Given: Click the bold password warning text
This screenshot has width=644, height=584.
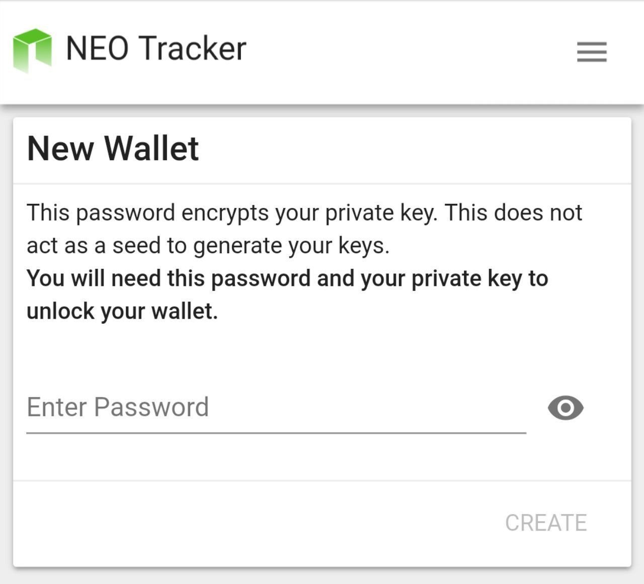Looking at the screenshot, I should click(x=287, y=295).
